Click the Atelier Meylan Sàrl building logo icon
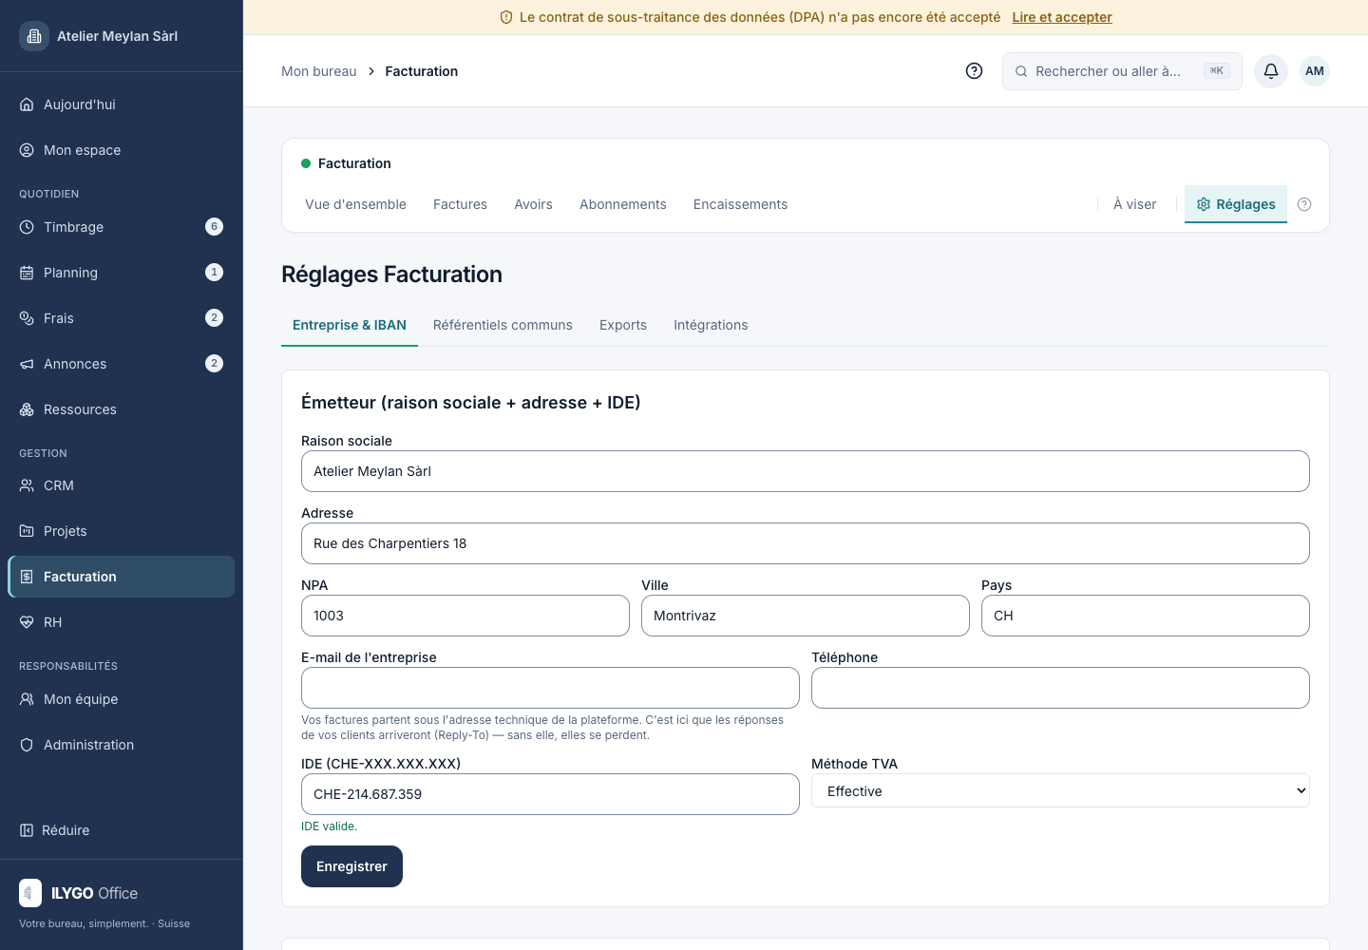The image size is (1368, 950). tap(34, 36)
